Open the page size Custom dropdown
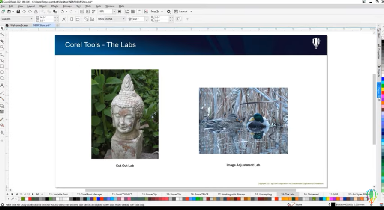Viewport: 384px width, 210px height. coord(17,19)
